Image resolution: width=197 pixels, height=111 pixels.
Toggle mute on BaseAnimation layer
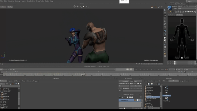139,100
